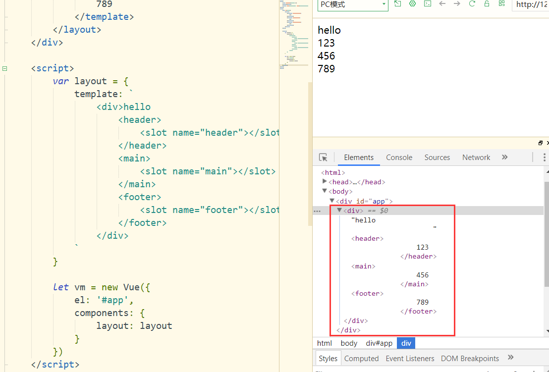549x372 pixels.
Task: Collapse the selected <div> == $0 node
Action: point(339,210)
